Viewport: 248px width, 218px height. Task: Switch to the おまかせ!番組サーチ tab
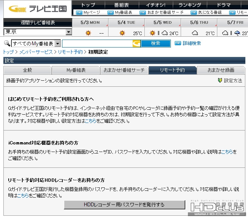click(124, 70)
